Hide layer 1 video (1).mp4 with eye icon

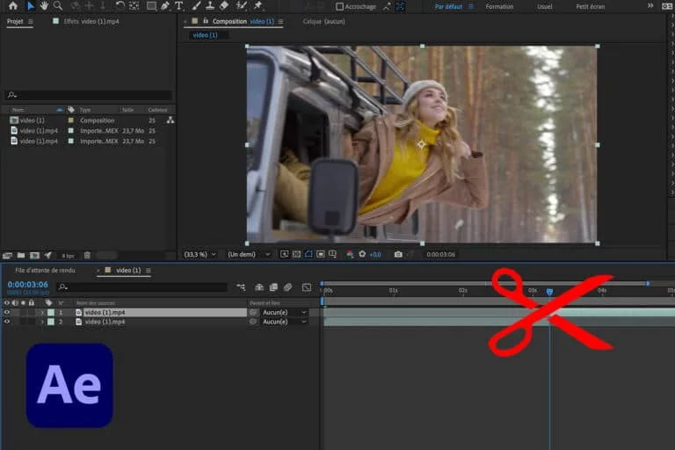6,312
